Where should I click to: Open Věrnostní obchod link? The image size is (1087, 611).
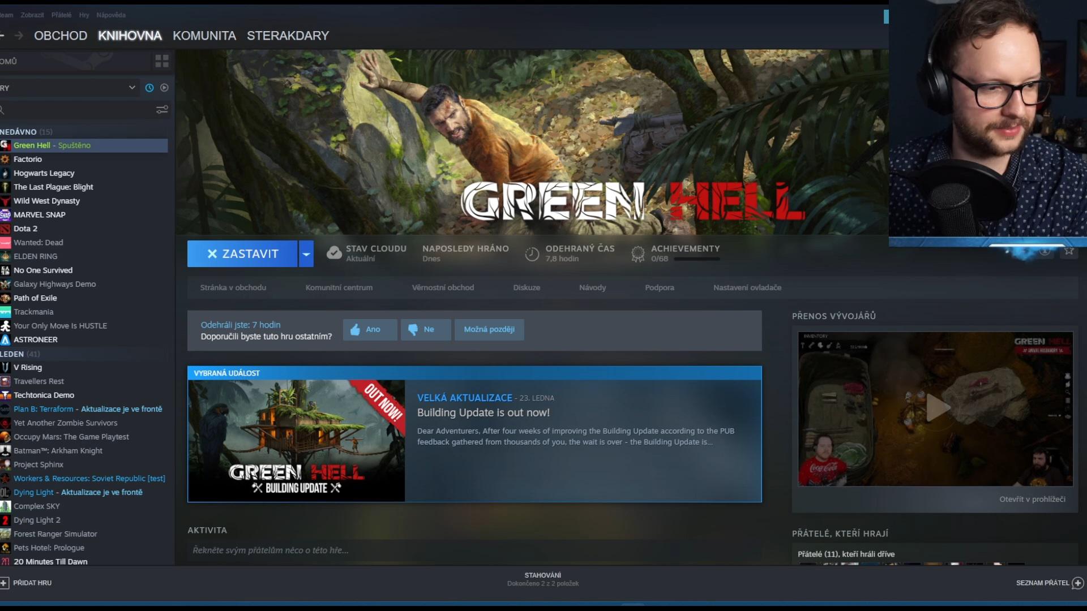443,287
